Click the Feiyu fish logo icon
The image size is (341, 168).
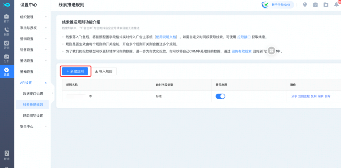point(7,5)
